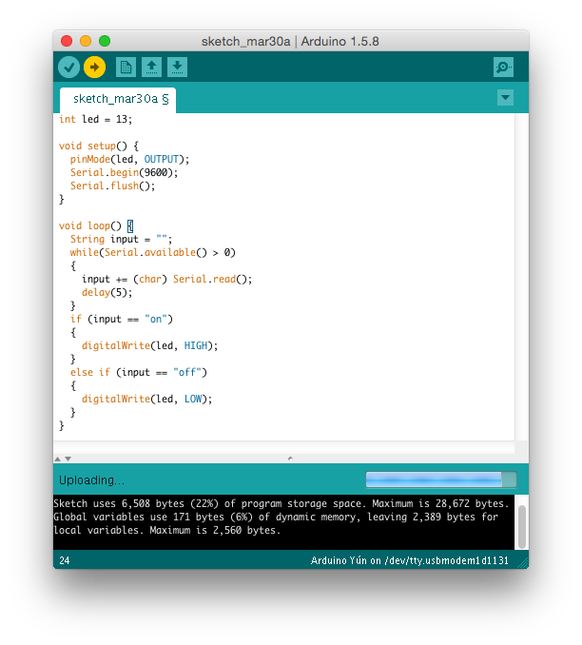Viewport: 582px width, 645px height.
Task: Click the 'local variables. Maximum is 2,560 bytes.' line
Action: [x=167, y=530]
